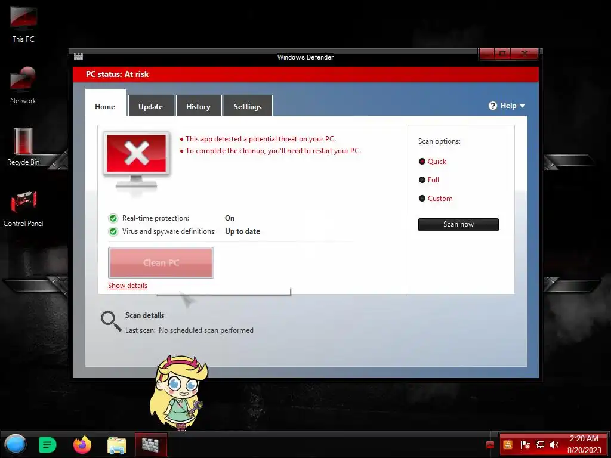The width and height of the screenshot is (611, 458).
Task: Select the Full scan option
Action: coord(428,180)
